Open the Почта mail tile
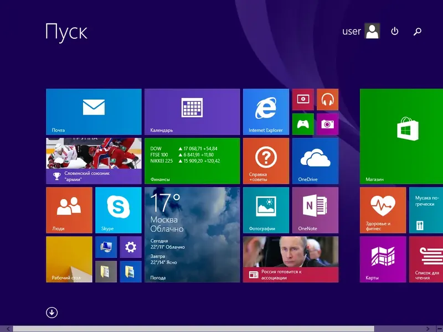This screenshot has height=332, width=443. [94, 112]
